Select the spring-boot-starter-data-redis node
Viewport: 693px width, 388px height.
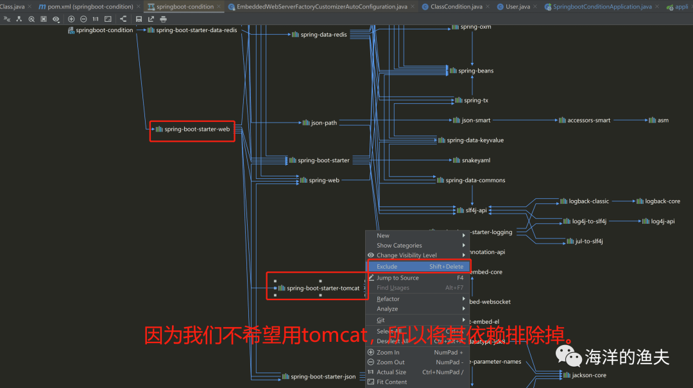tap(193, 30)
